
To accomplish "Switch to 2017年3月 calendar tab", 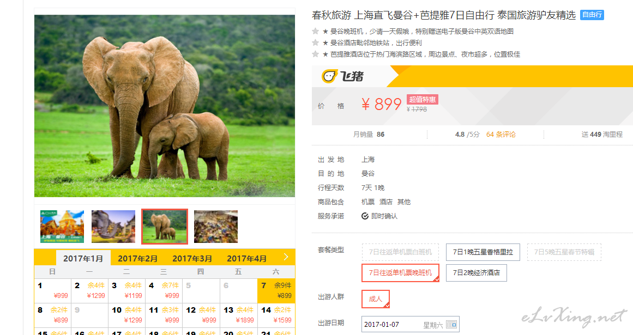I will [x=192, y=258].
